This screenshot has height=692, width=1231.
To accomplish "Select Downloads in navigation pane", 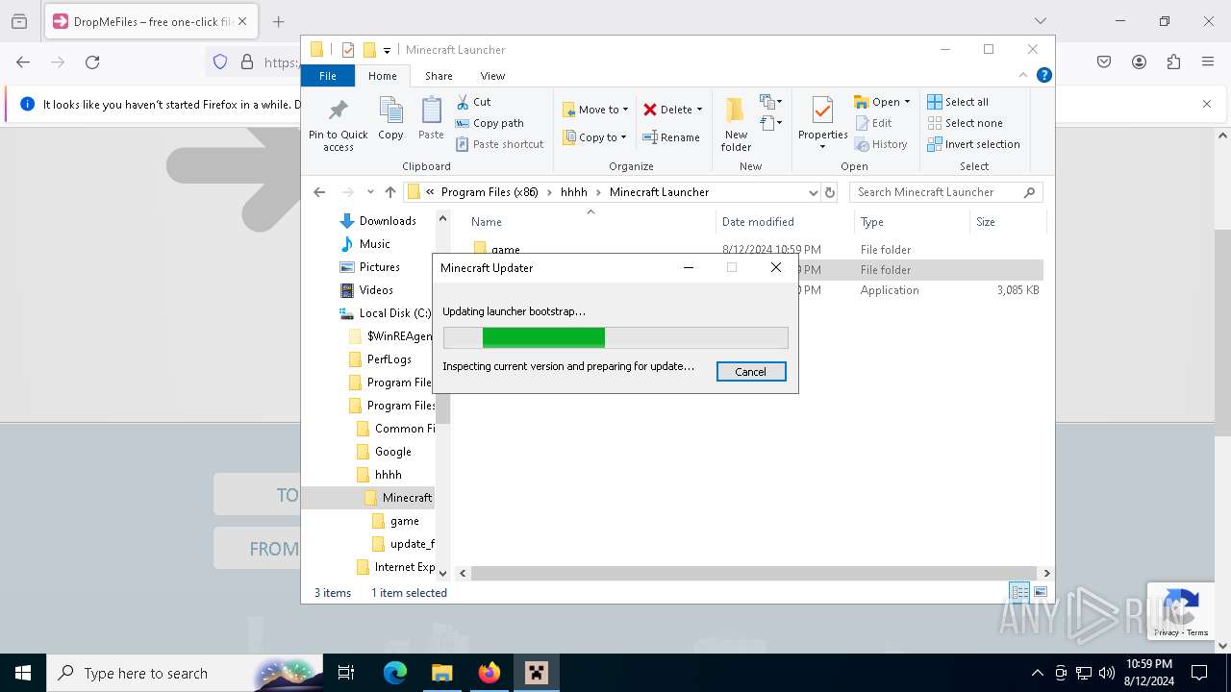I will click(388, 221).
